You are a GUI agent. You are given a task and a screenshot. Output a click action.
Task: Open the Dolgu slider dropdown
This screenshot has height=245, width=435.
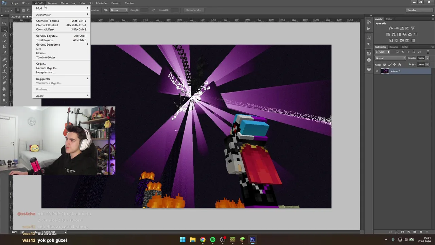click(x=427, y=64)
